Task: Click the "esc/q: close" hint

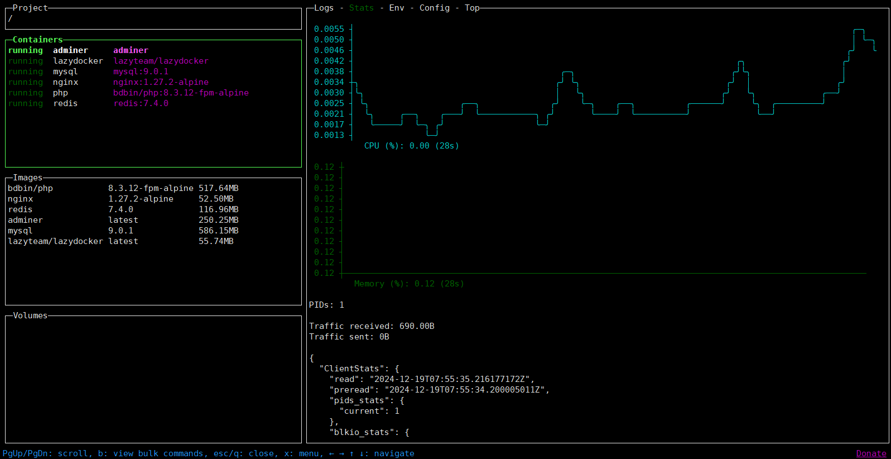Action: tap(244, 453)
